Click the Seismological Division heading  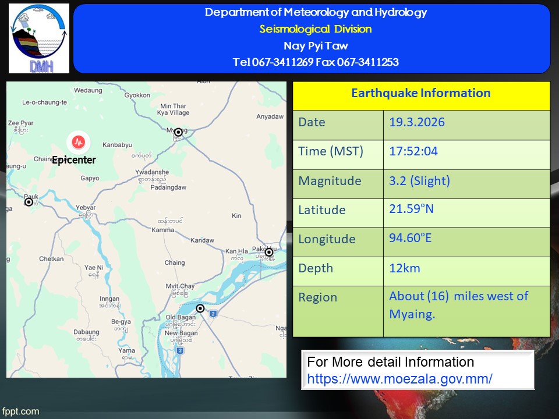tap(315, 29)
